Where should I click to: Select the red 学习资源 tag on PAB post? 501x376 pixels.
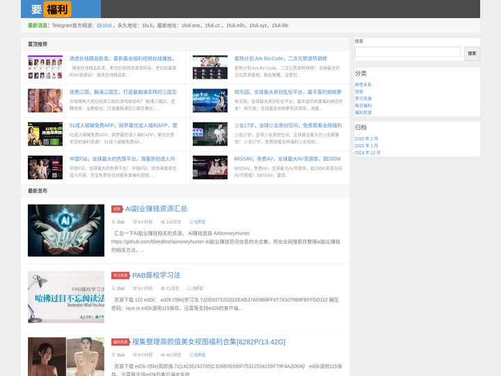[120, 276]
